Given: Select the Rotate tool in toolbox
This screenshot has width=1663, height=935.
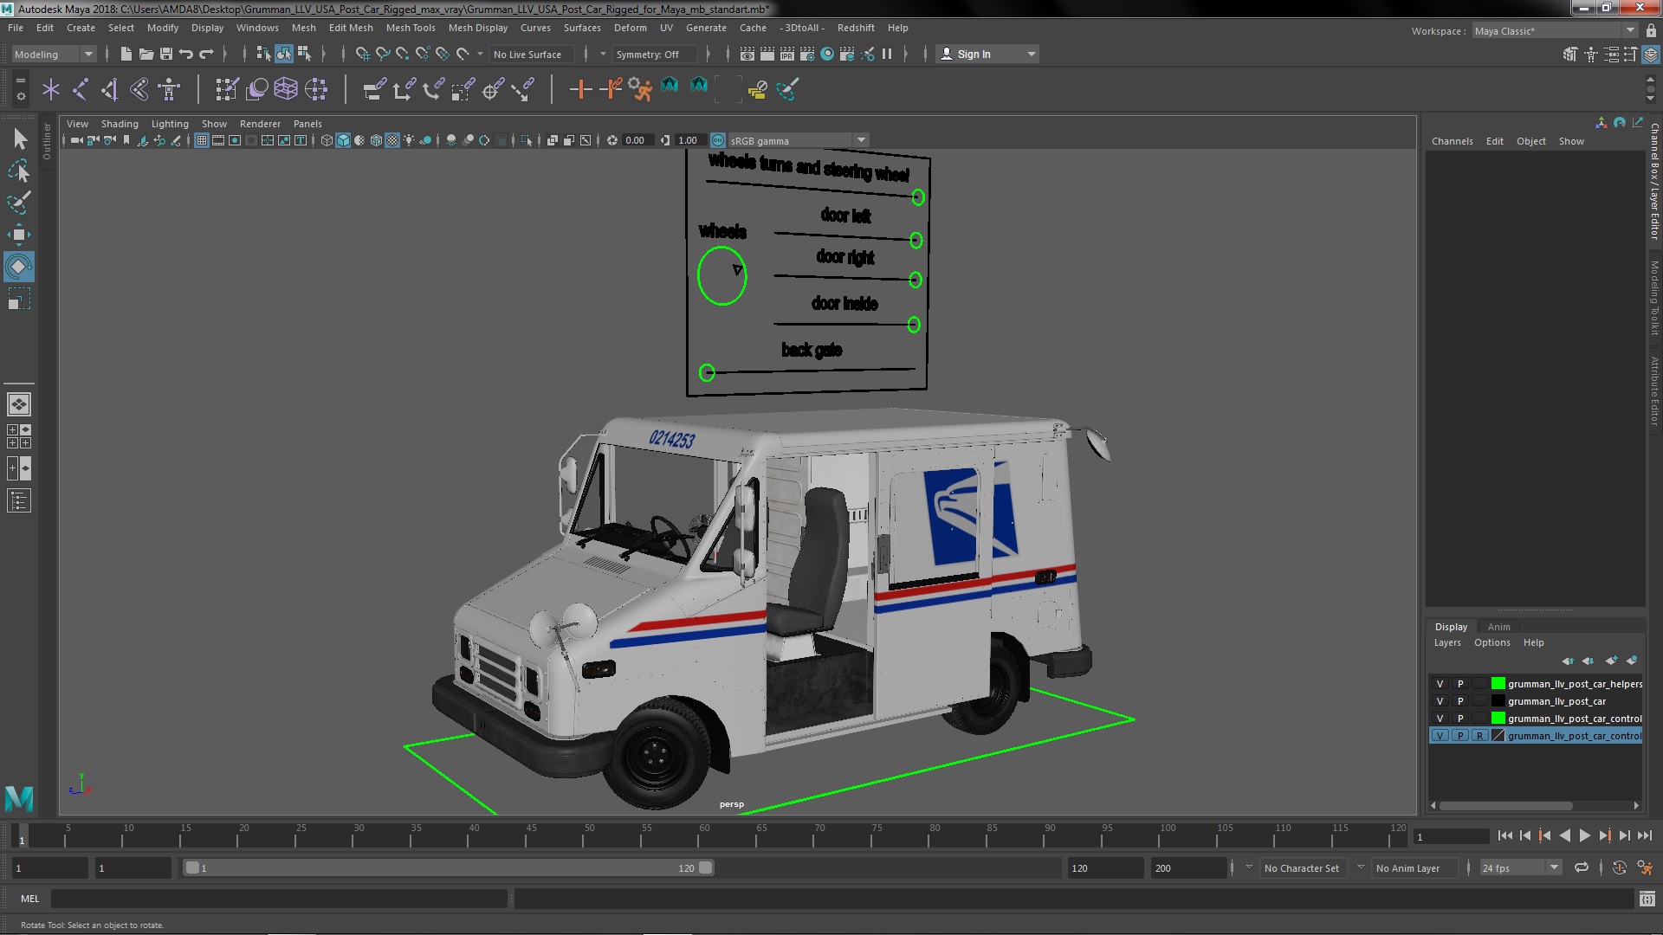Looking at the screenshot, I should [18, 267].
